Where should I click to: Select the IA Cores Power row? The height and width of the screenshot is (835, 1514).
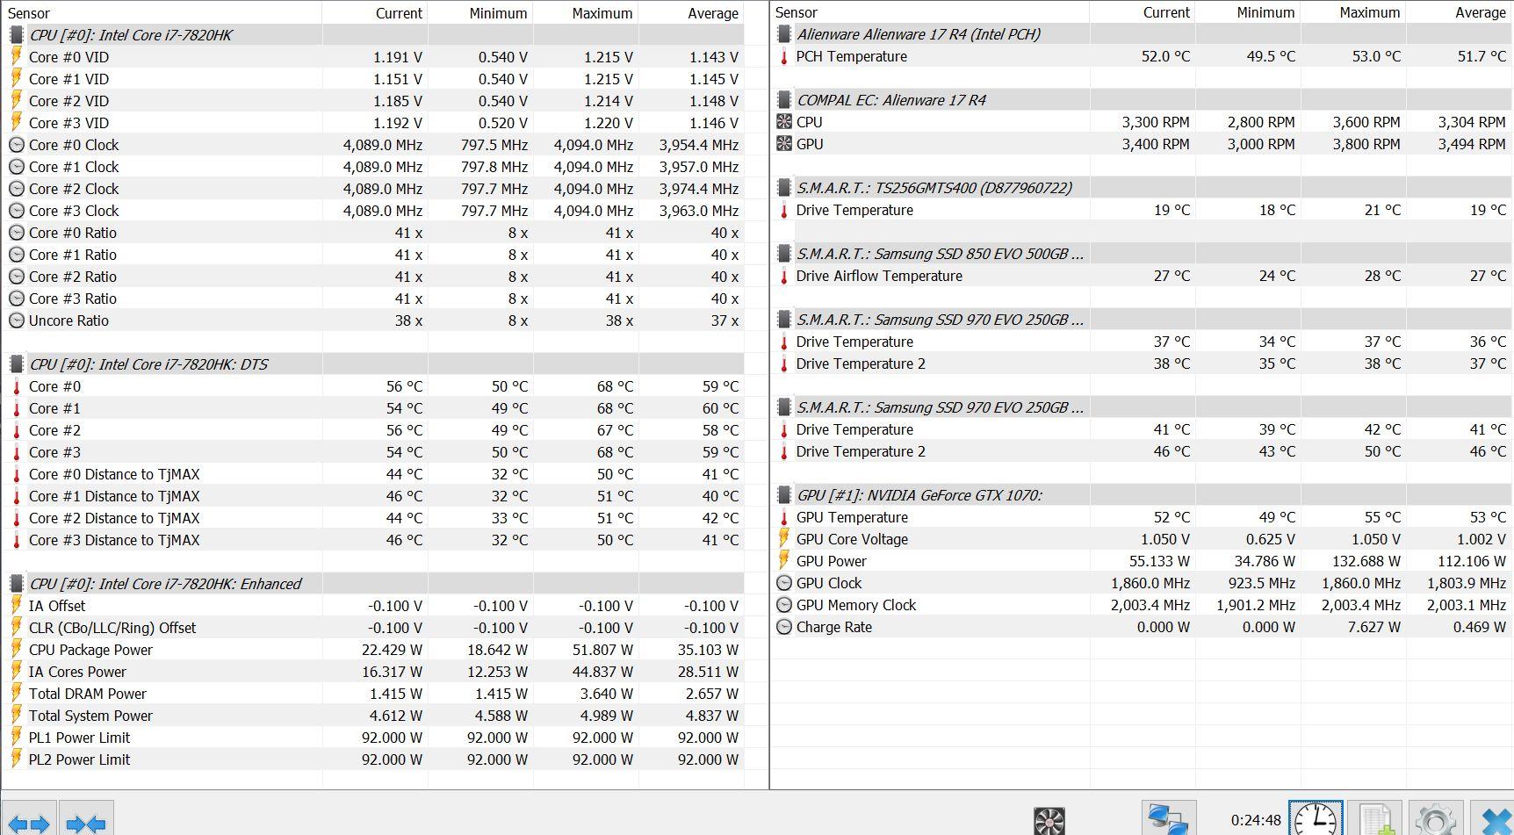point(374,672)
